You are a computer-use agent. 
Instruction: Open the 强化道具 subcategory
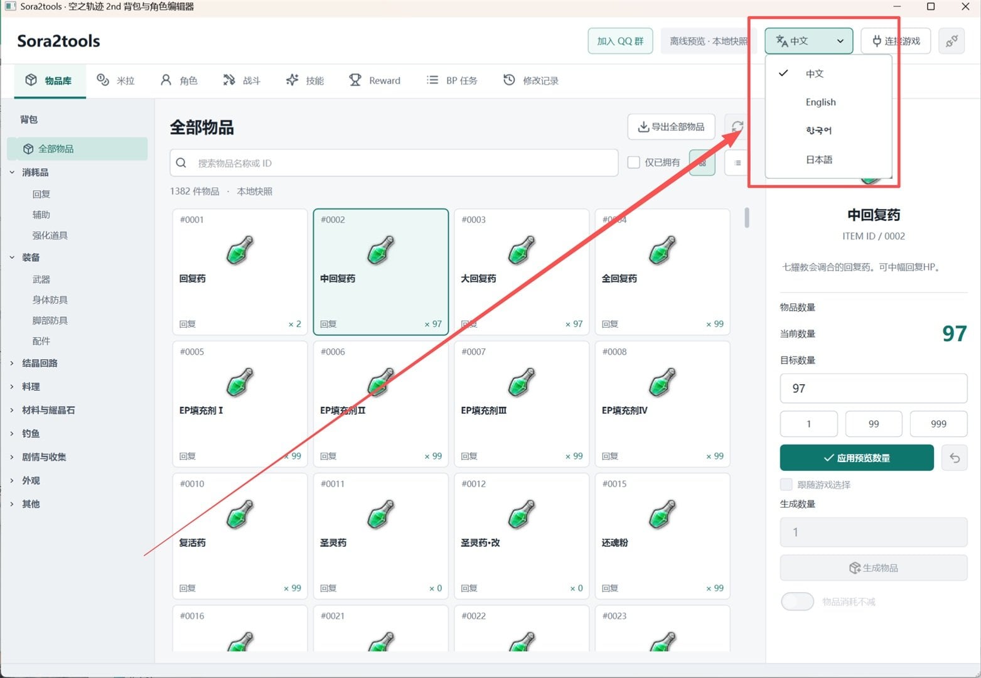[50, 235]
